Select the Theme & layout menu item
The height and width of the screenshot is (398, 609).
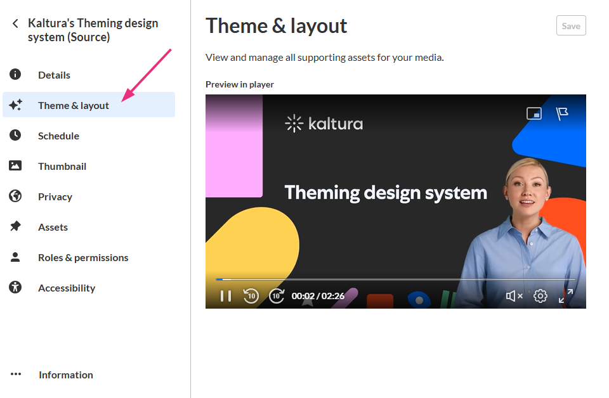tap(89, 105)
